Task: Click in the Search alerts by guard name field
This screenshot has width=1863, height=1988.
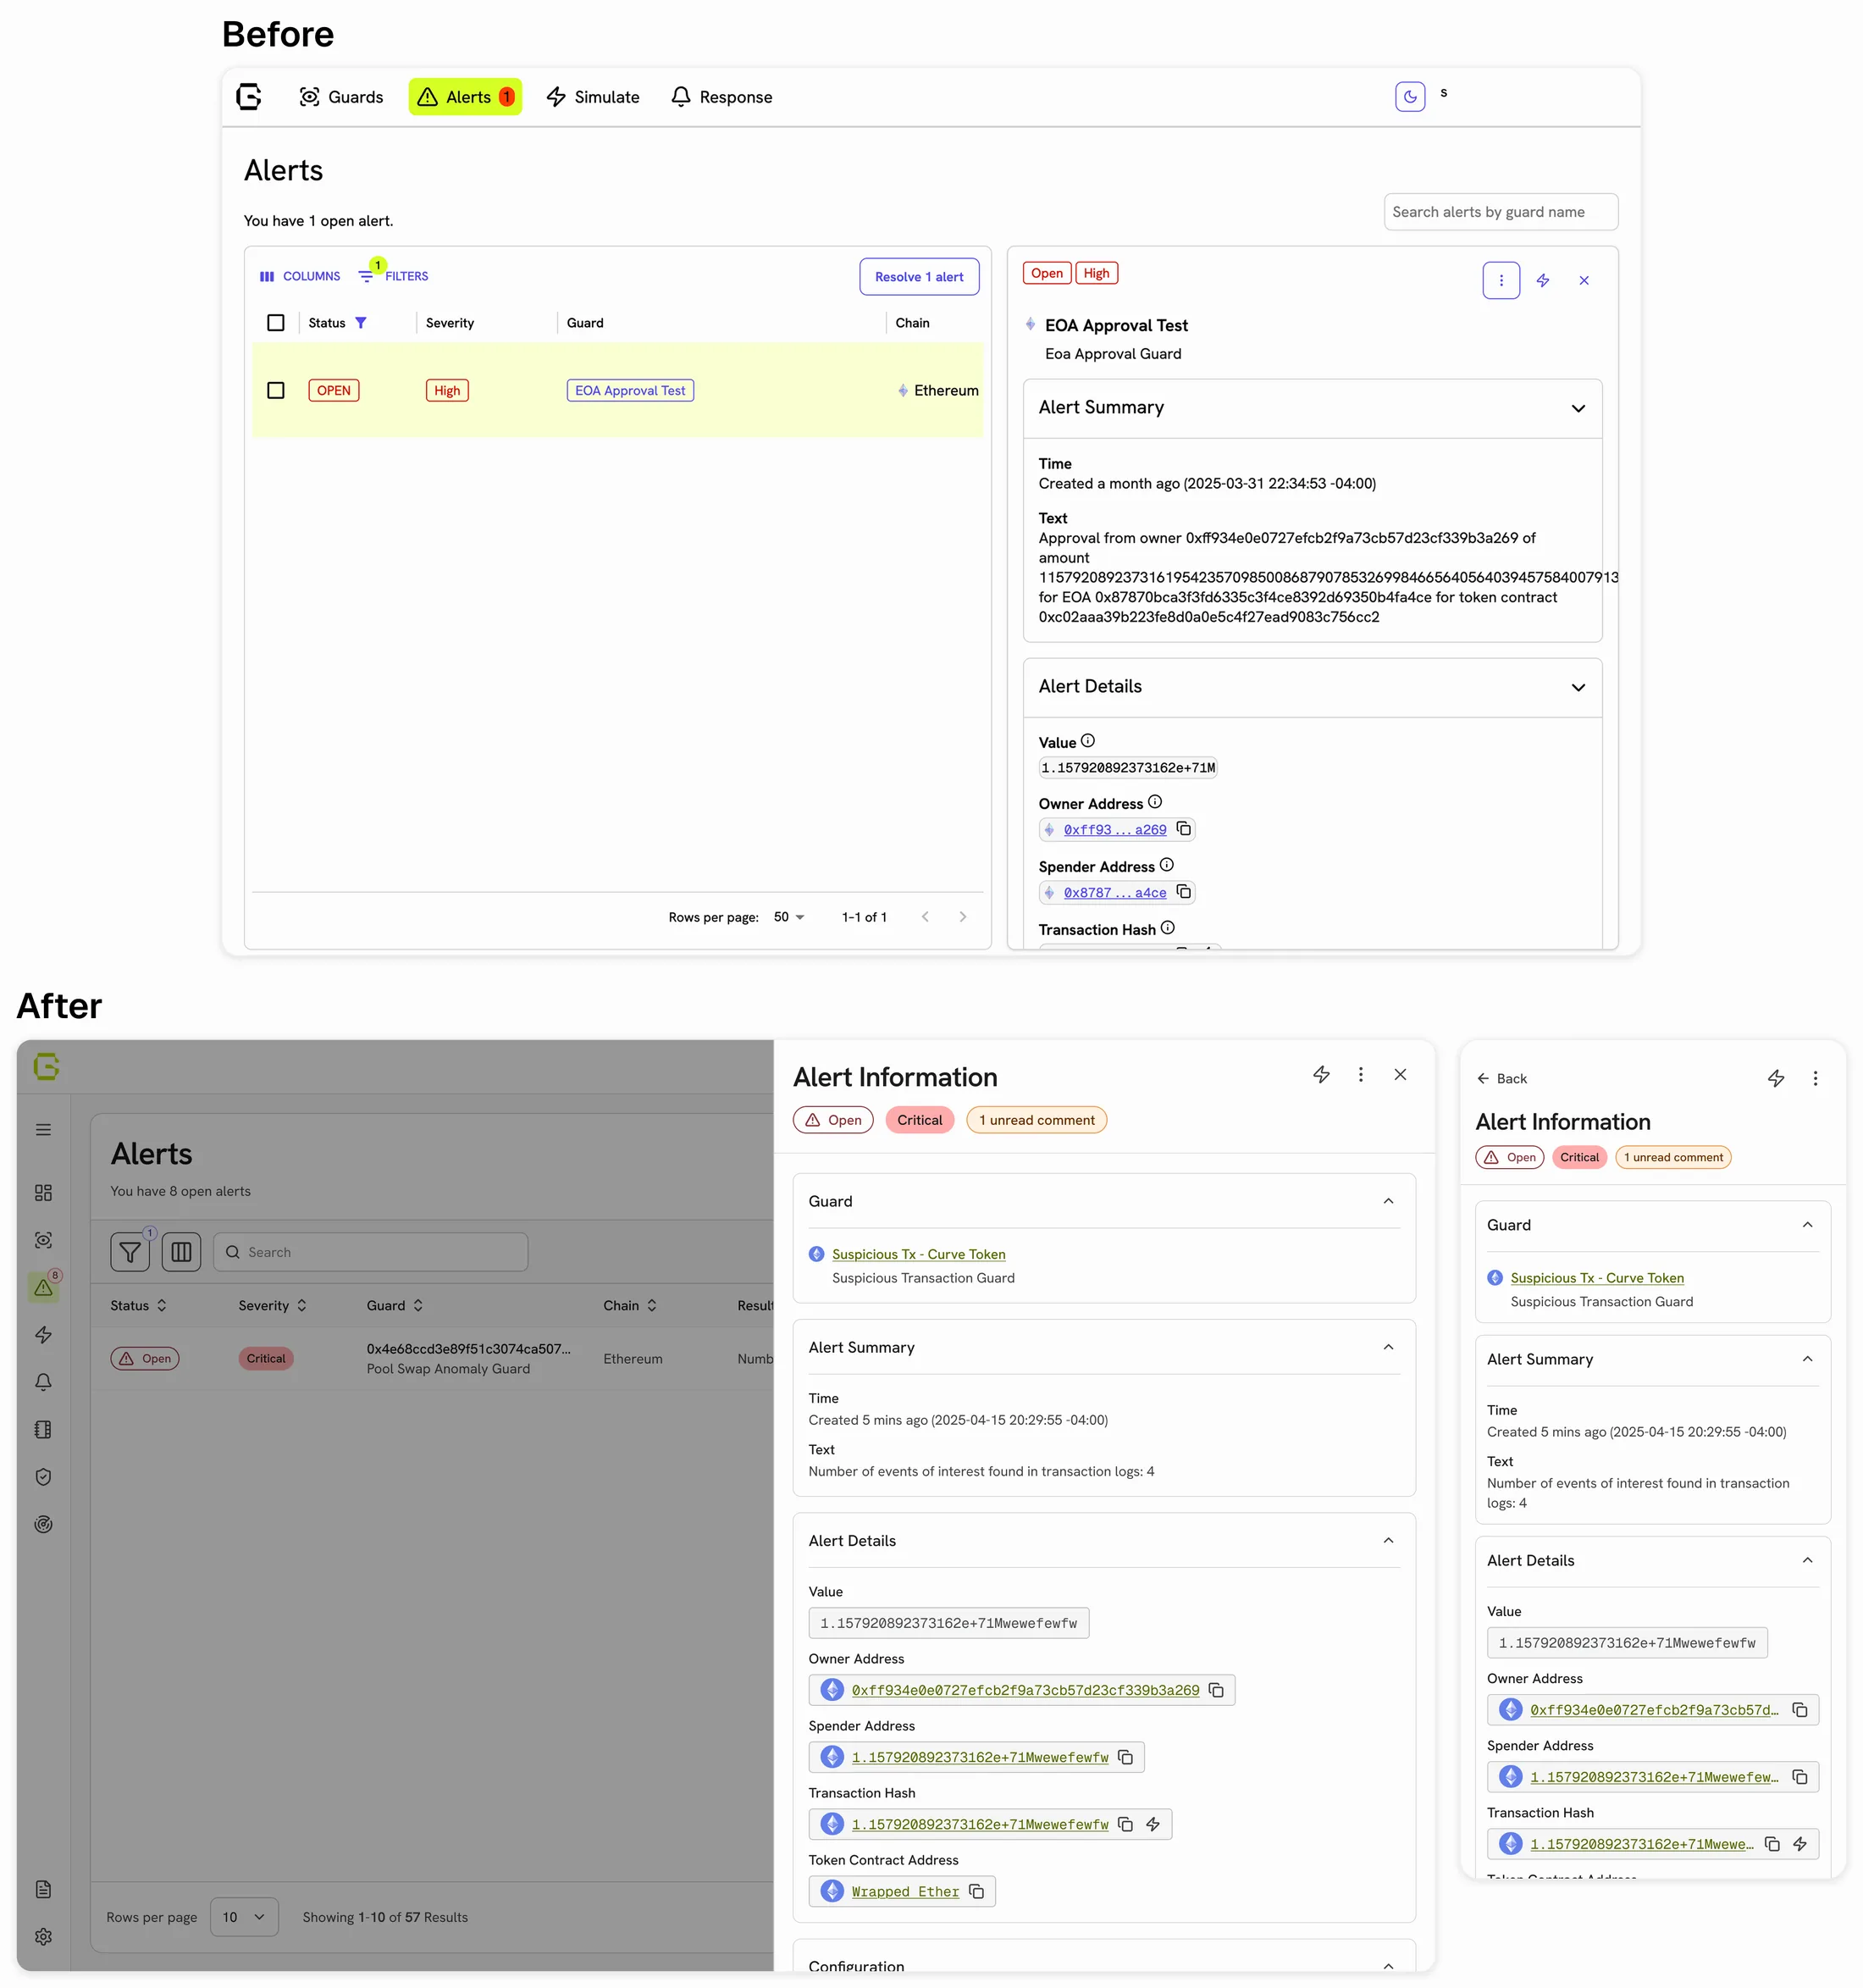Action: click(x=1500, y=212)
